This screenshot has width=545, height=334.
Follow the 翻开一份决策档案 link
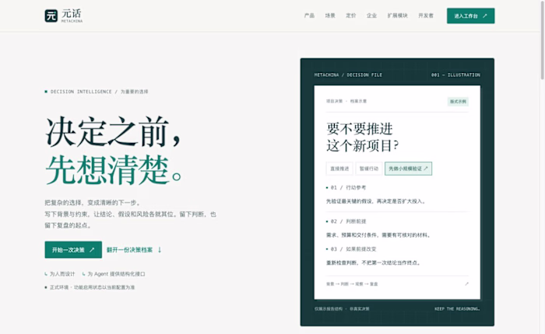click(x=134, y=249)
